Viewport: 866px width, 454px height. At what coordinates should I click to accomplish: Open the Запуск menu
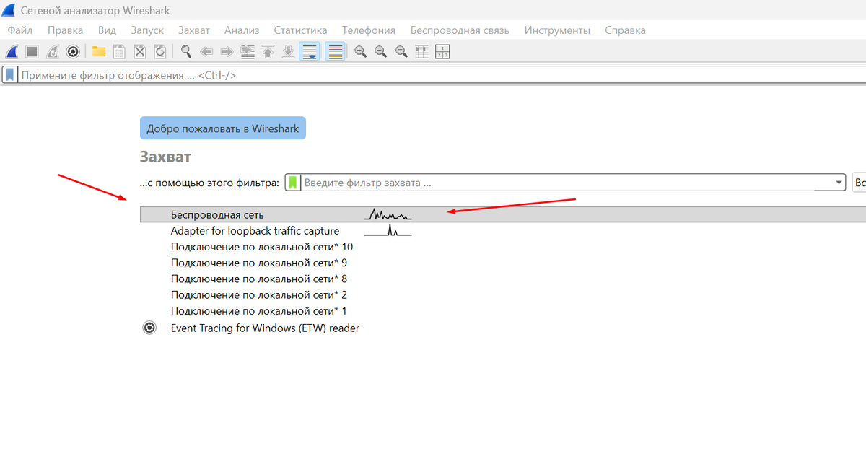point(147,30)
